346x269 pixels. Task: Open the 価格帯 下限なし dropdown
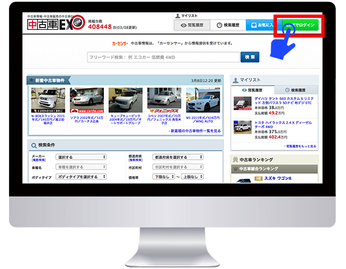161,177
